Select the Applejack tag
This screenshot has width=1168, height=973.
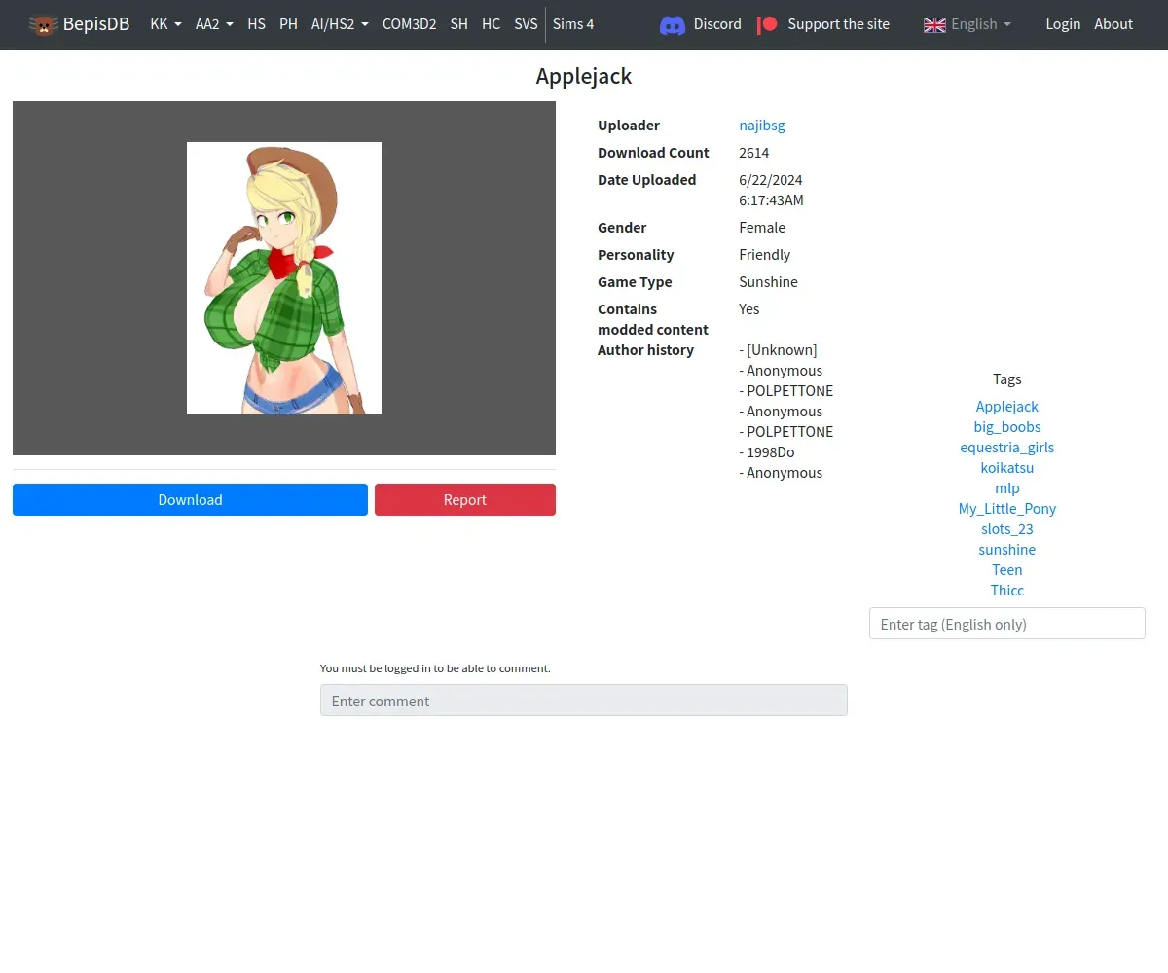1007,407
